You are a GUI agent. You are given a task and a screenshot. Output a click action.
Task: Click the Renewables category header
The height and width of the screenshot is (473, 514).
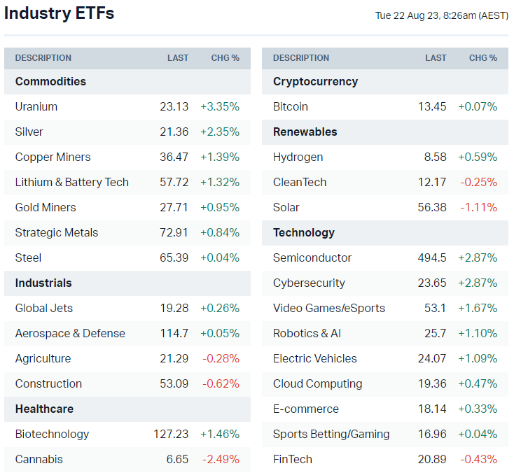coord(305,132)
